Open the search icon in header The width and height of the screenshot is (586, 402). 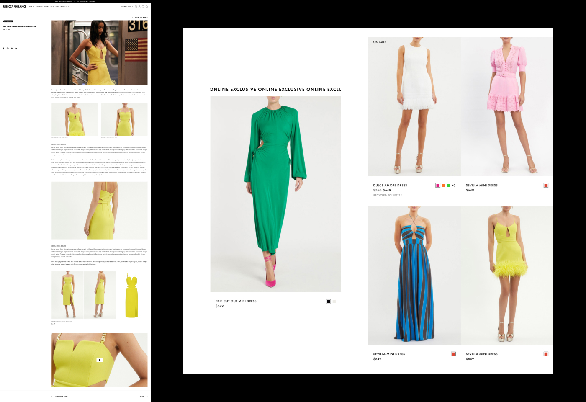[x=136, y=7]
